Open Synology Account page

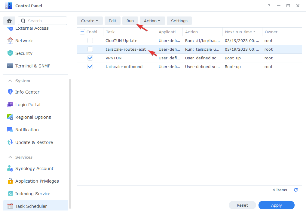tap(34, 169)
